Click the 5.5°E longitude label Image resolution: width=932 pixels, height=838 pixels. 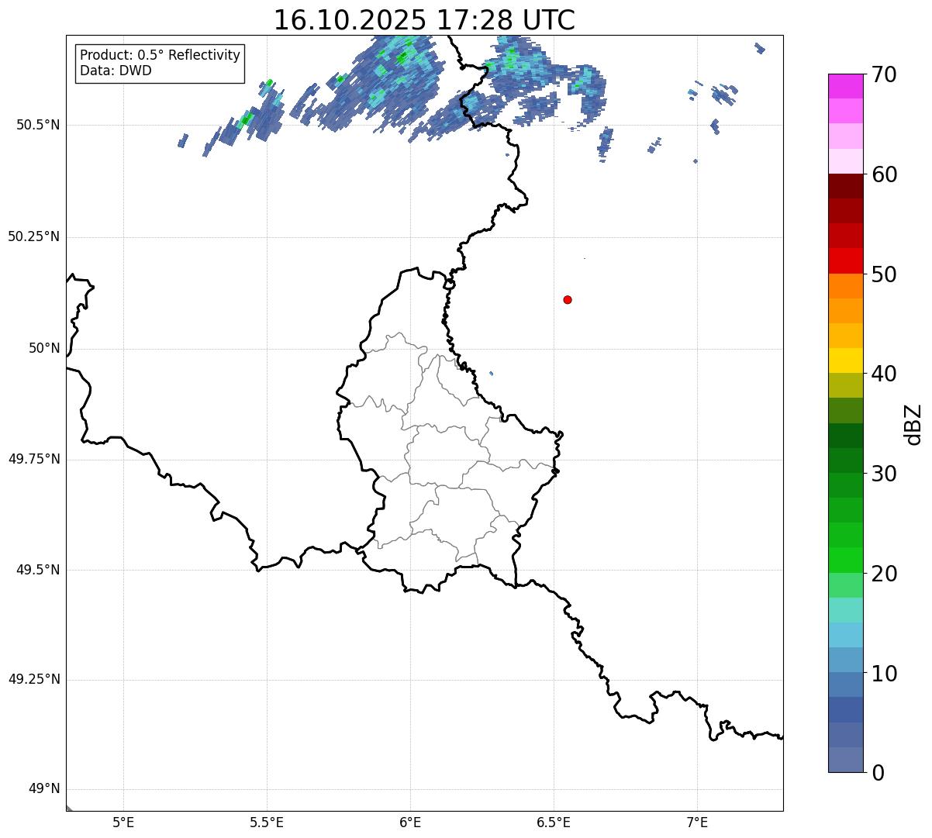click(267, 822)
